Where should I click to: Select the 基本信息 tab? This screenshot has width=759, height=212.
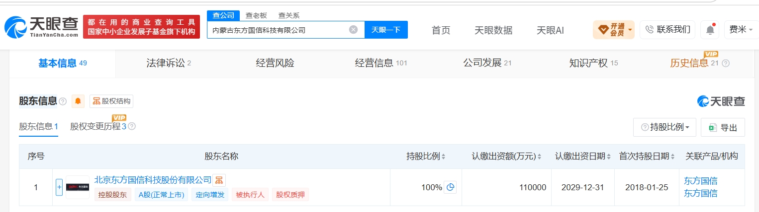[63, 63]
